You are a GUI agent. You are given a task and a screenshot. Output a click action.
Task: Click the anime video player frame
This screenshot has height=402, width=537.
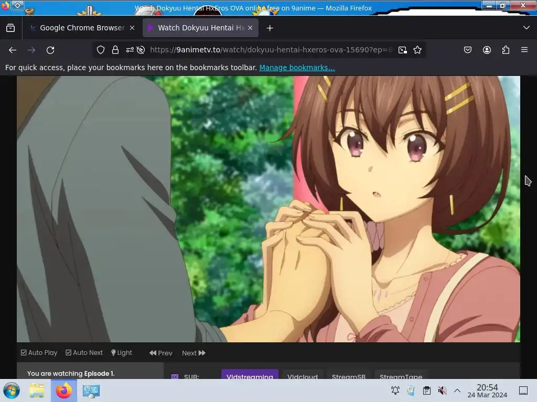[x=268, y=209]
